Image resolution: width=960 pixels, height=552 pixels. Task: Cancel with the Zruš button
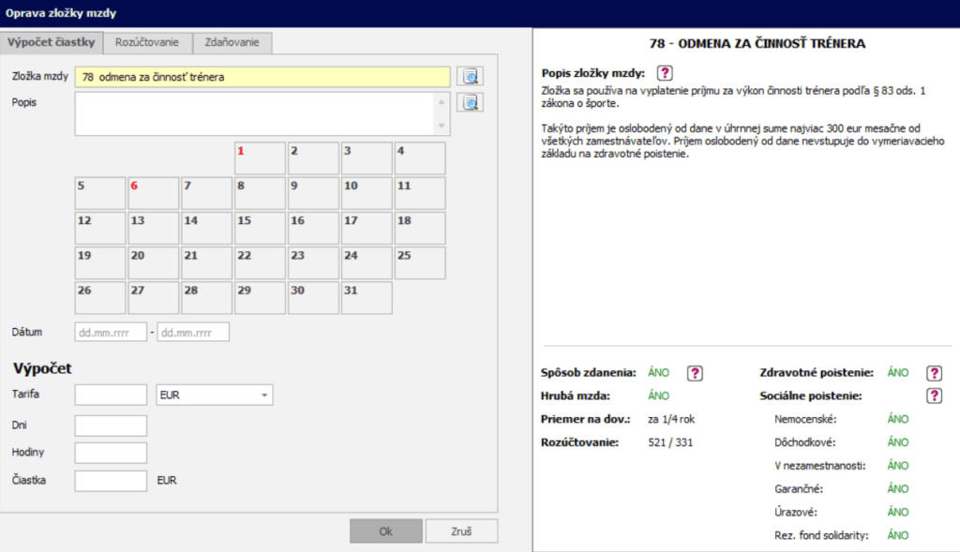point(461,531)
